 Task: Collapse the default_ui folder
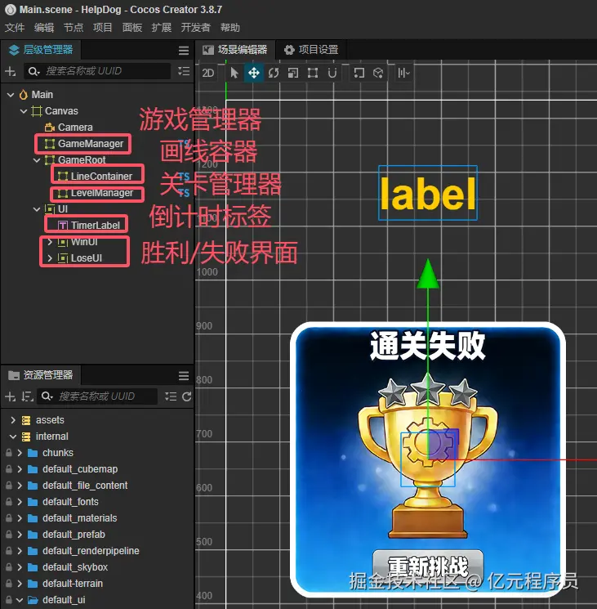(20, 600)
